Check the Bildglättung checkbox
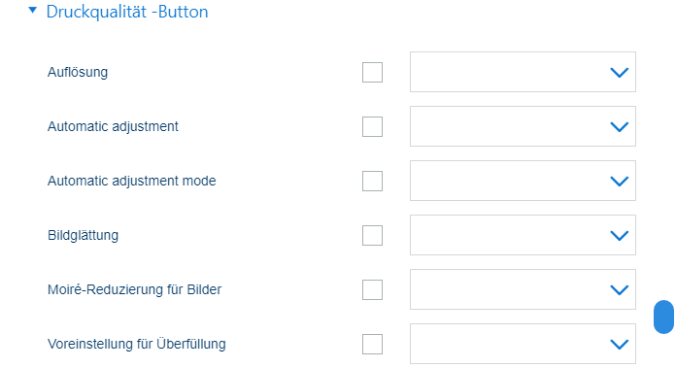 tap(373, 235)
